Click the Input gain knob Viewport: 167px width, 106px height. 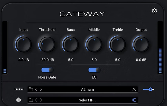(24, 44)
